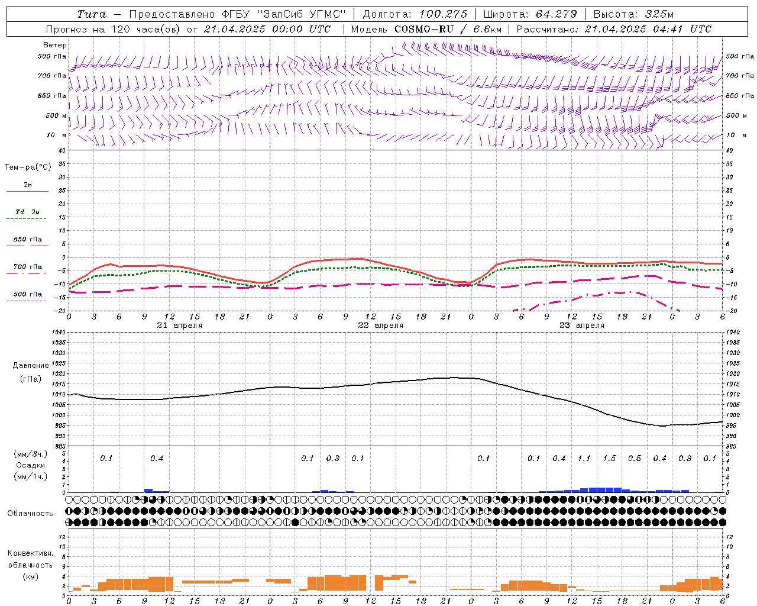Click the "Долгота: 100.275" header field

tap(415, 14)
